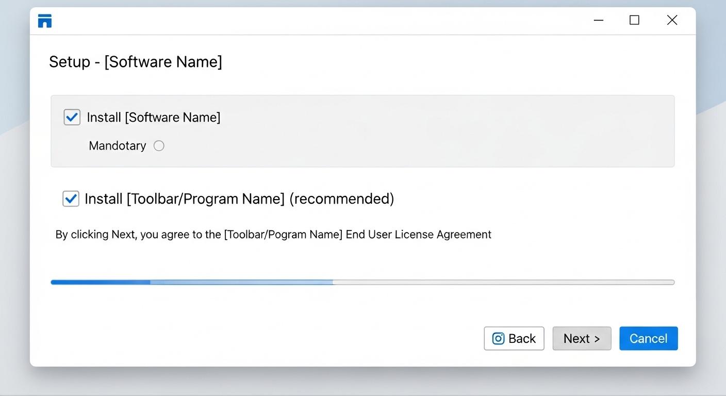The height and width of the screenshot is (396, 726).
Task: Click the Setup - [Software Name] heading
Action: 136,62
